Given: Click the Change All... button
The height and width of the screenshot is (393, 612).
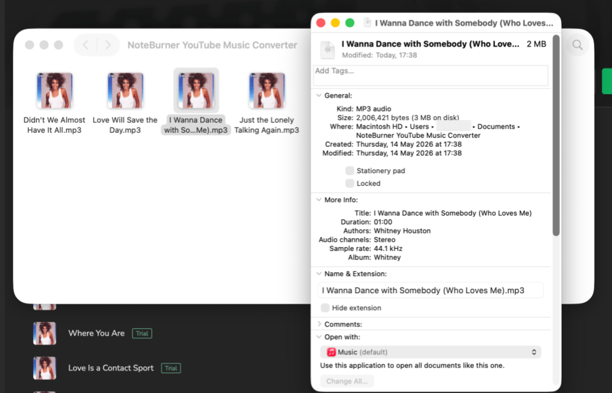Looking at the screenshot, I should pyautogui.click(x=347, y=381).
